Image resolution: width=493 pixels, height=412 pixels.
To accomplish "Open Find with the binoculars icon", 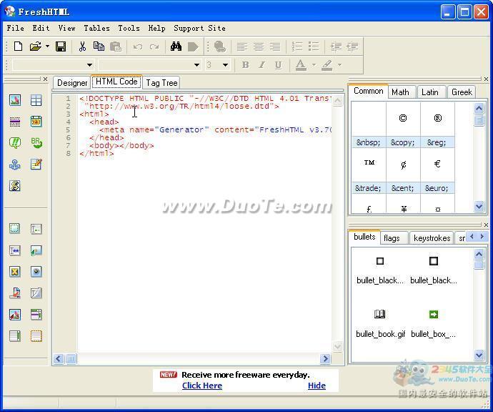I will coord(176,47).
